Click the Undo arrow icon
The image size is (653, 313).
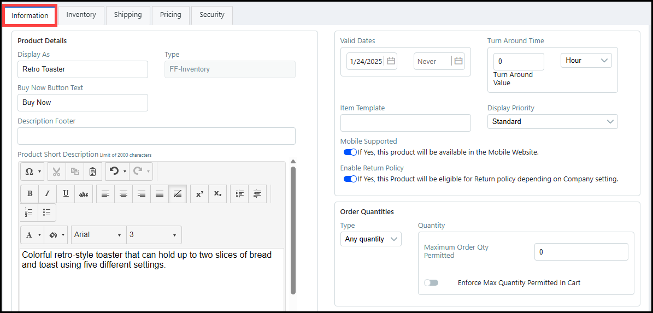(114, 172)
